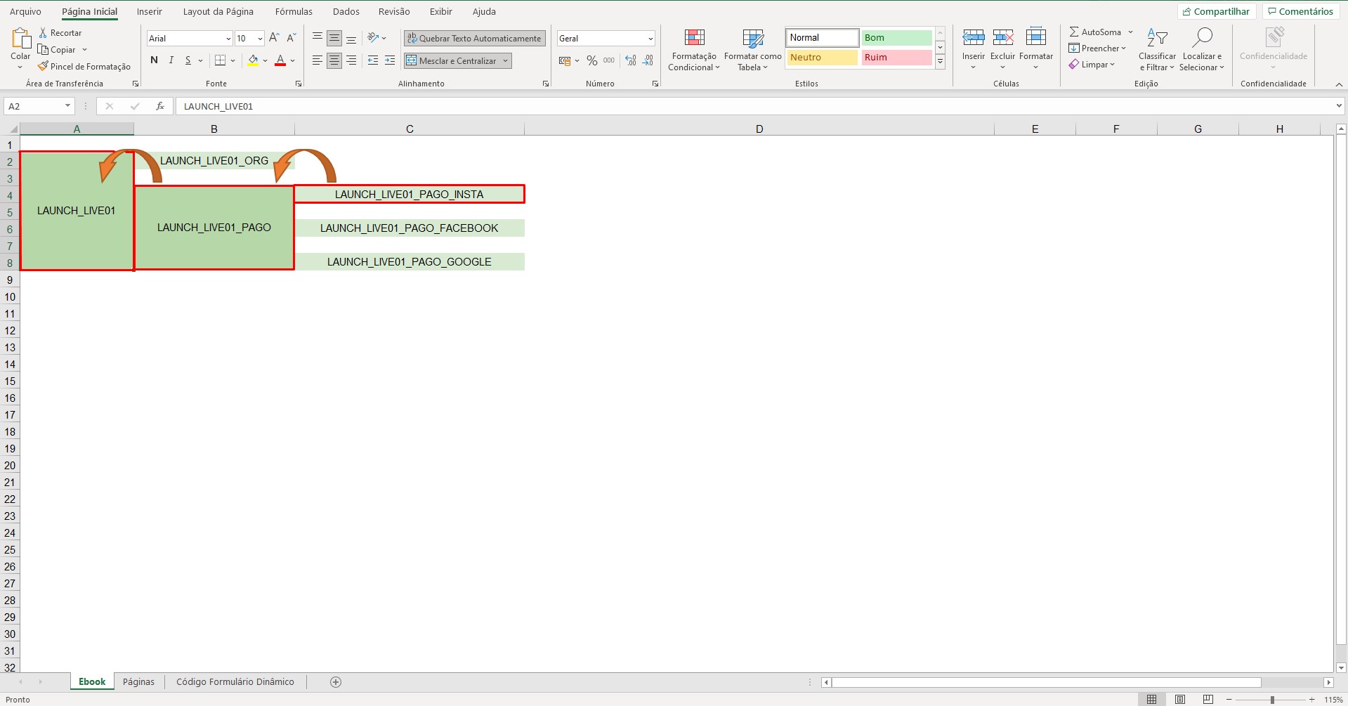Click Copiar copy icon
This screenshot has height=706, width=1348.
pos(43,50)
